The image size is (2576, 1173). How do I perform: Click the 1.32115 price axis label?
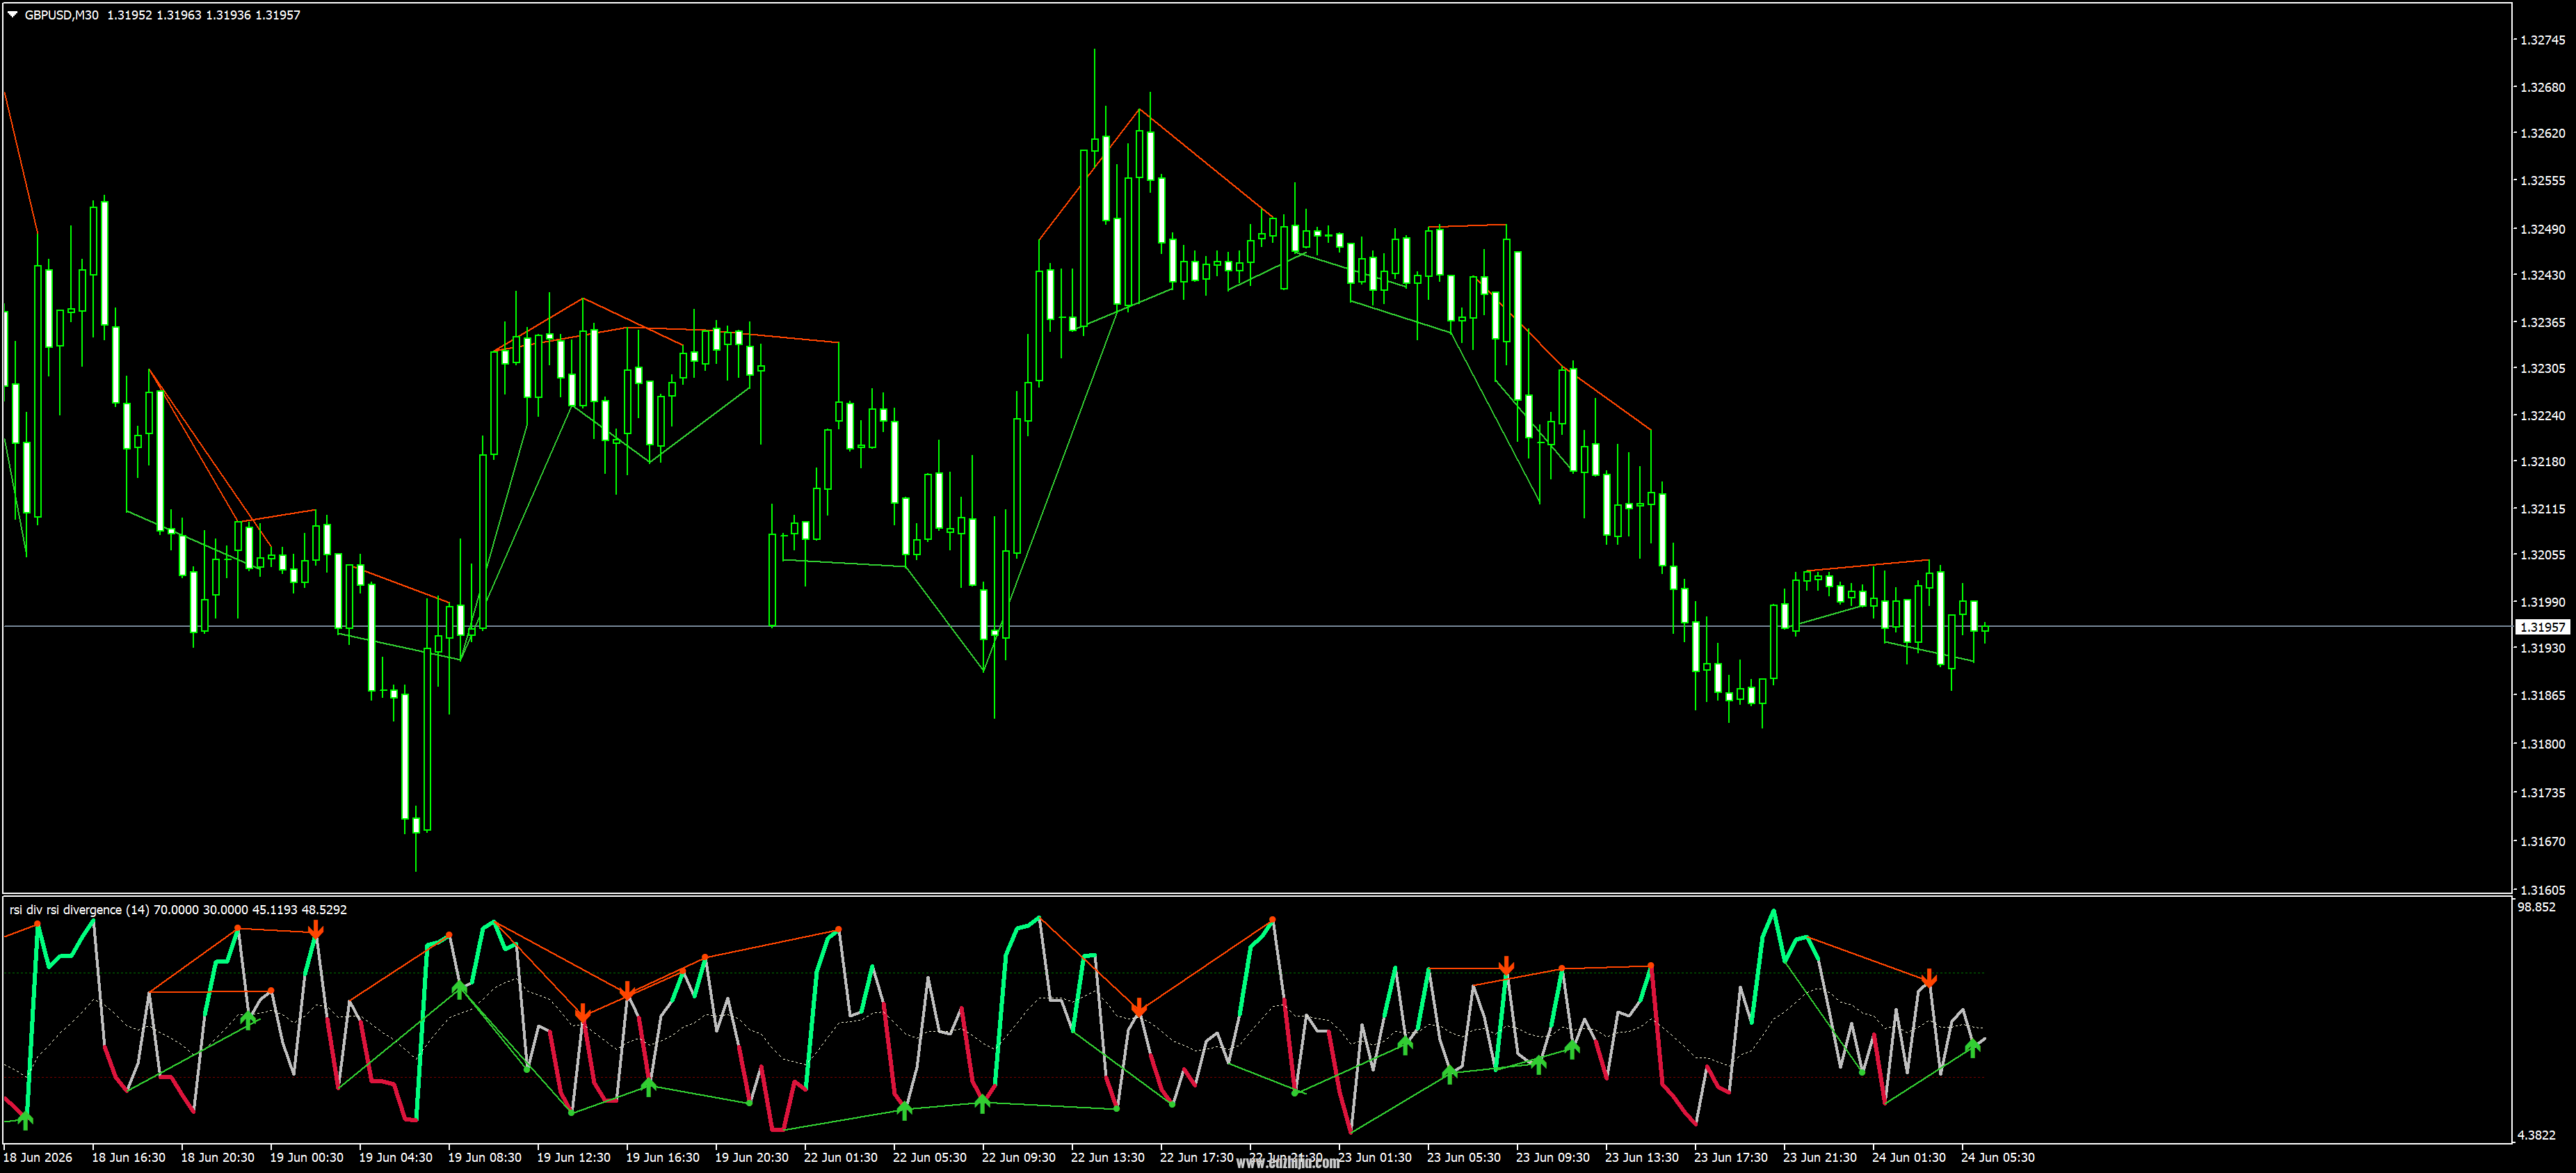coord(2542,509)
